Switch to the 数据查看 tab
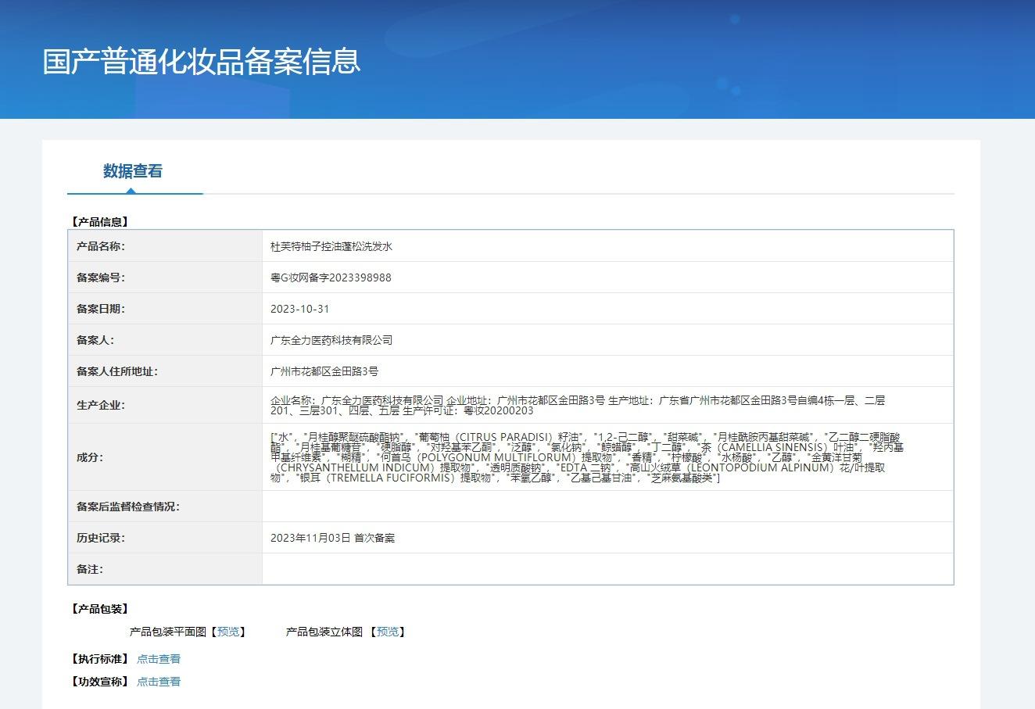 tap(133, 171)
